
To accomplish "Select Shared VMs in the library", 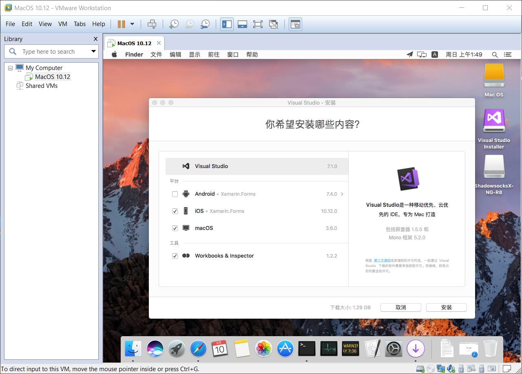I will [x=41, y=86].
